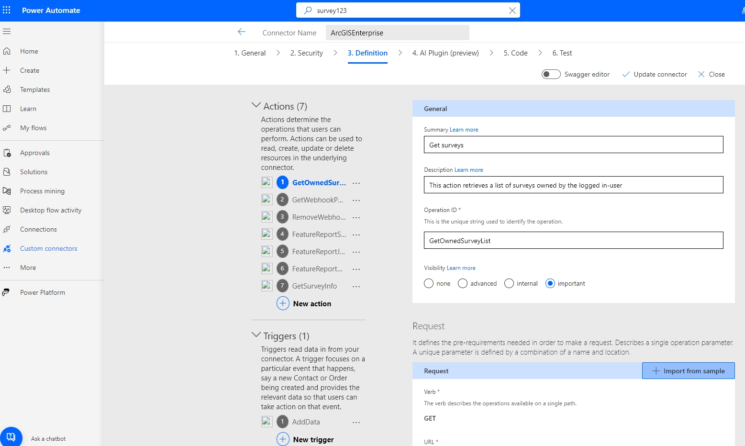Screen dimensions: 745x446
Task: Open the options menu for GetSurveyInfo action
Action: pyautogui.click(x=356, y=286)
